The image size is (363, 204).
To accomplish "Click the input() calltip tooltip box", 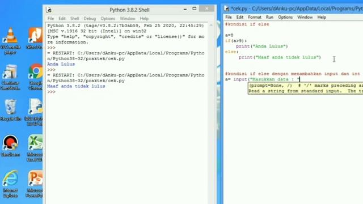I will pos(306,88).
